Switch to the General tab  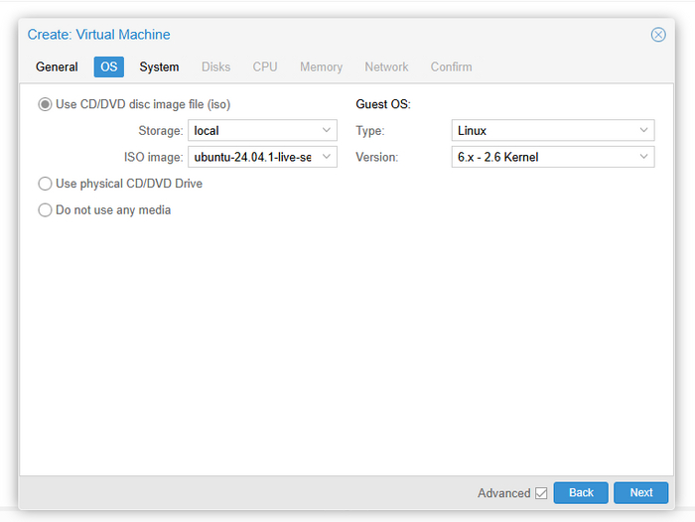(57, 67)
